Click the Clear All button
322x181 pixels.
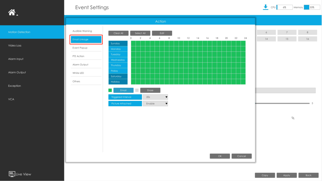click(x=119, y=33)
